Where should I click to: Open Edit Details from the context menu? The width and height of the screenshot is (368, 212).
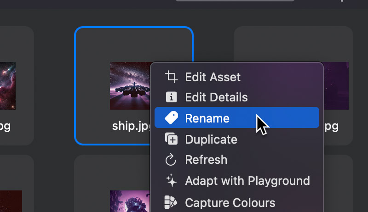click(216, 97)
